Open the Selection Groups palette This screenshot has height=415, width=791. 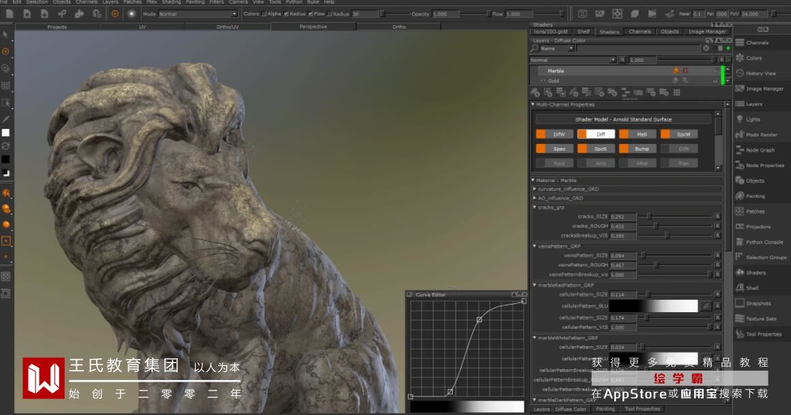[x=766, y=258]
